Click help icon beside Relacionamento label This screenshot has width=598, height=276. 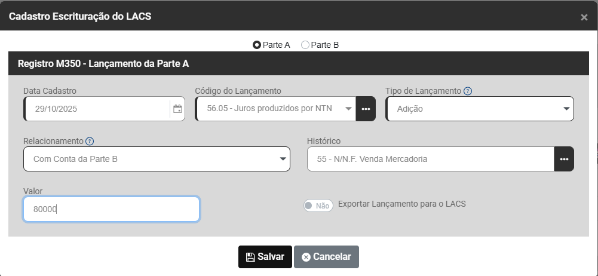coord(90,142)
